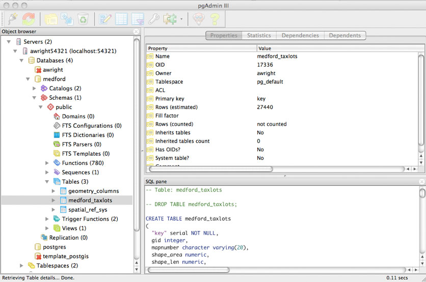Click the Add server connection plug icon

(x=13, y=19)
